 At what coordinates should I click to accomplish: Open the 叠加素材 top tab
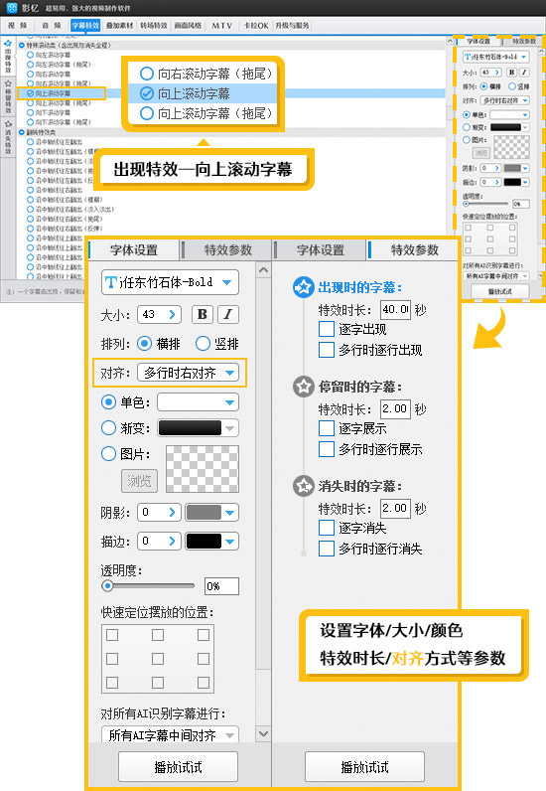(119, 25)
